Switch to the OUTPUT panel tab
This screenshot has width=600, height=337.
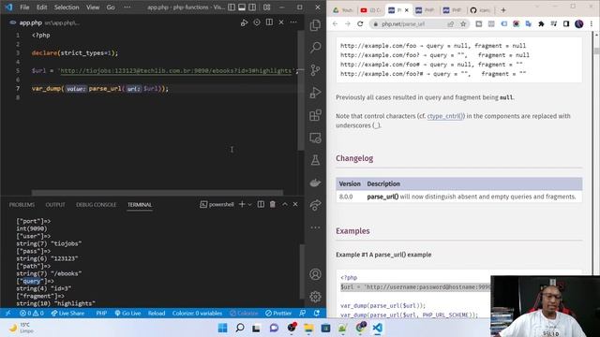click(x=55, y=205)
